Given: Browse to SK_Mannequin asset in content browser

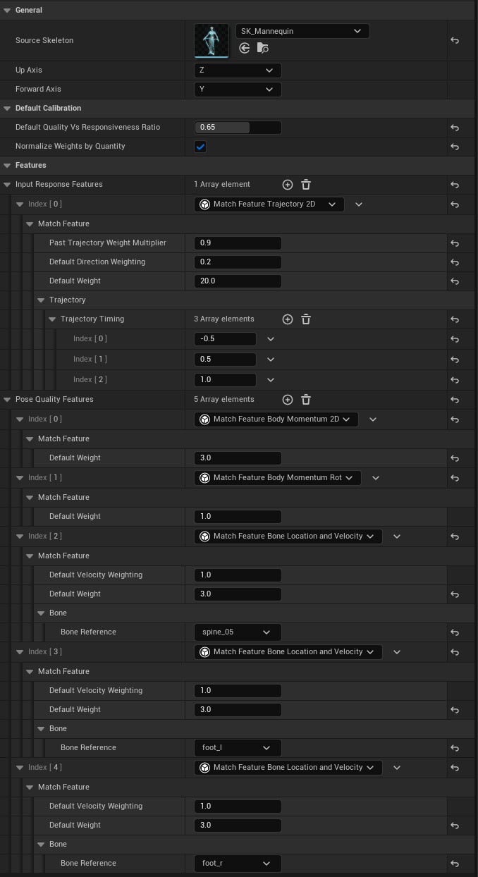Looking at the screenshot, I should point(262,48).
